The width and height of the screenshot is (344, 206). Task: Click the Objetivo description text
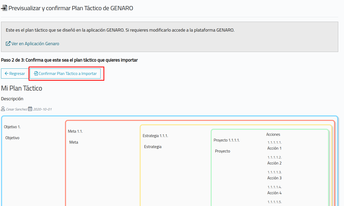(12, 138)
